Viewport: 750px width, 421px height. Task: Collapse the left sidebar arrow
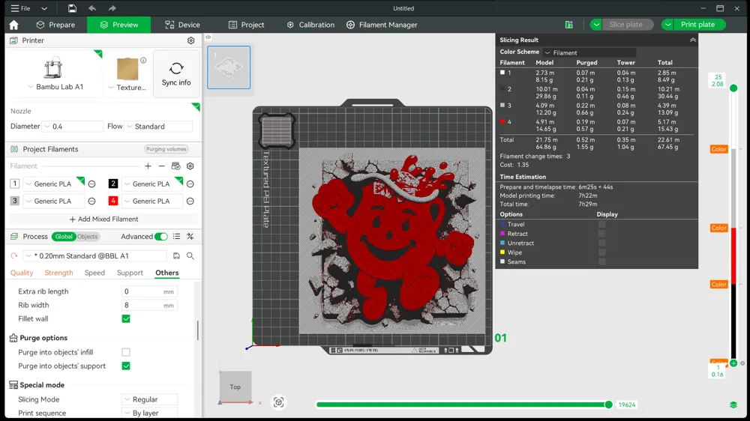[x=208, y=37]
